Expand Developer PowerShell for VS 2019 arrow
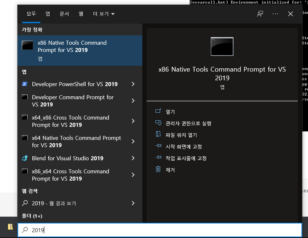 click(x=133, y=84)
